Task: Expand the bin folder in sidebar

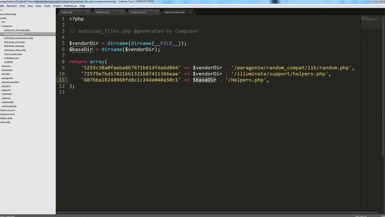Action: (4, 22)
